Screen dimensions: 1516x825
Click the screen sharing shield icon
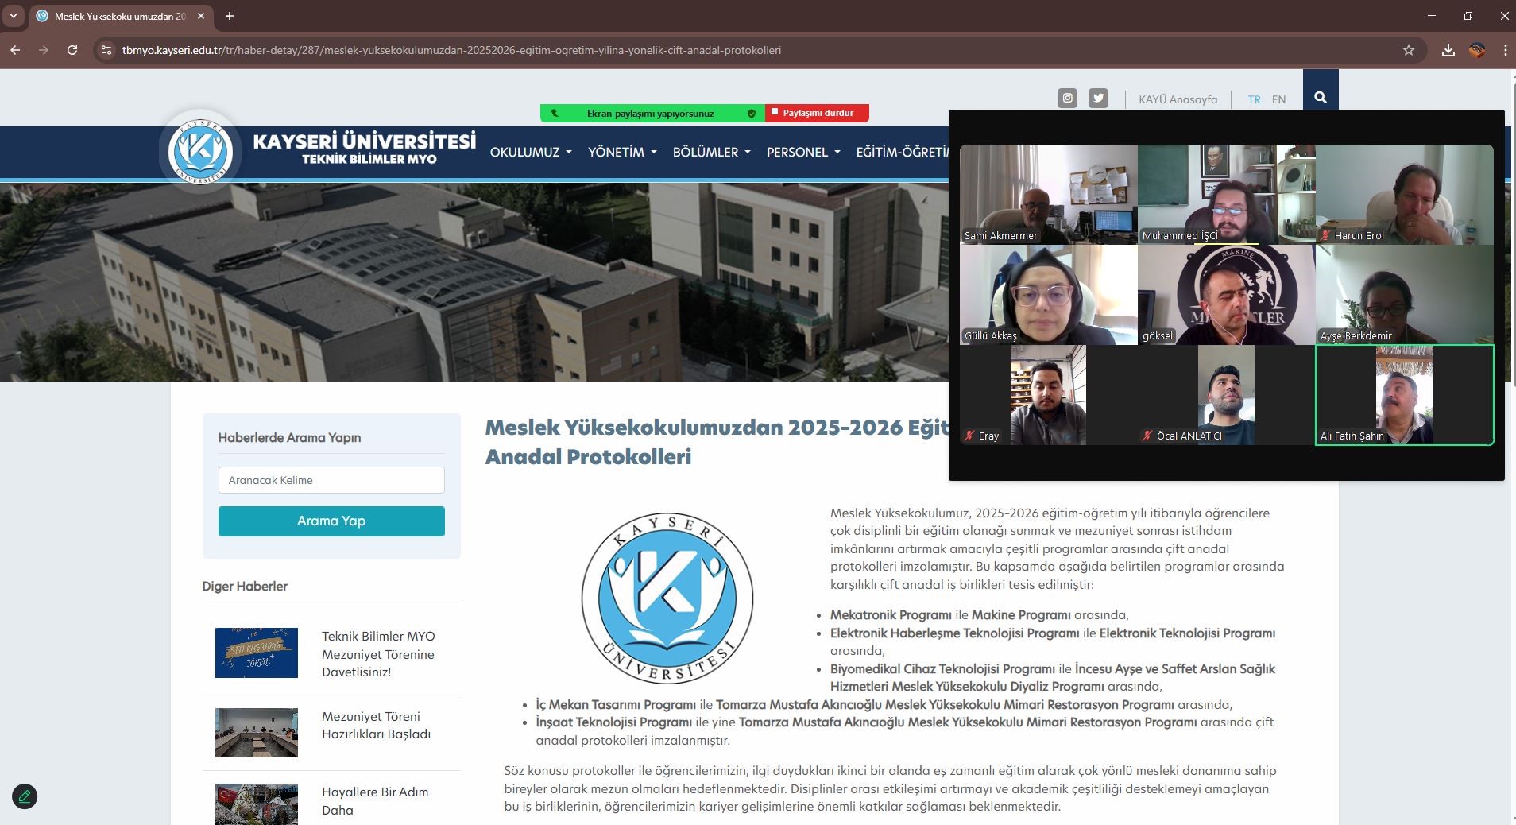pos(751,114)
